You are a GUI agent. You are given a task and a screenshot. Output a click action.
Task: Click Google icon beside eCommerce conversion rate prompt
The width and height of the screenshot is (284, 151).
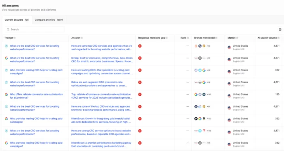6,95
